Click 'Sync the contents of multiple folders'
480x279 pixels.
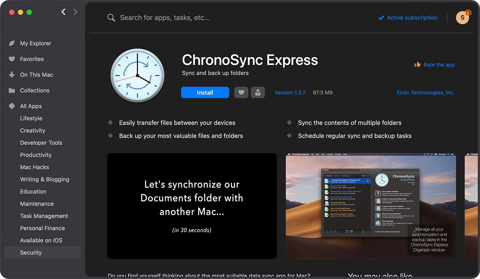350,123
